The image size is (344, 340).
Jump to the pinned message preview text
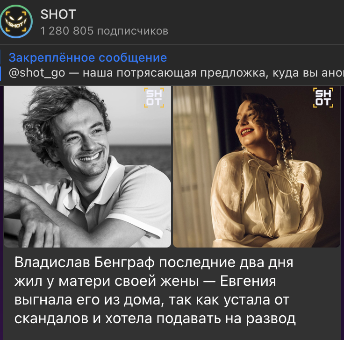pyautogui.click(x=176, y=73)
